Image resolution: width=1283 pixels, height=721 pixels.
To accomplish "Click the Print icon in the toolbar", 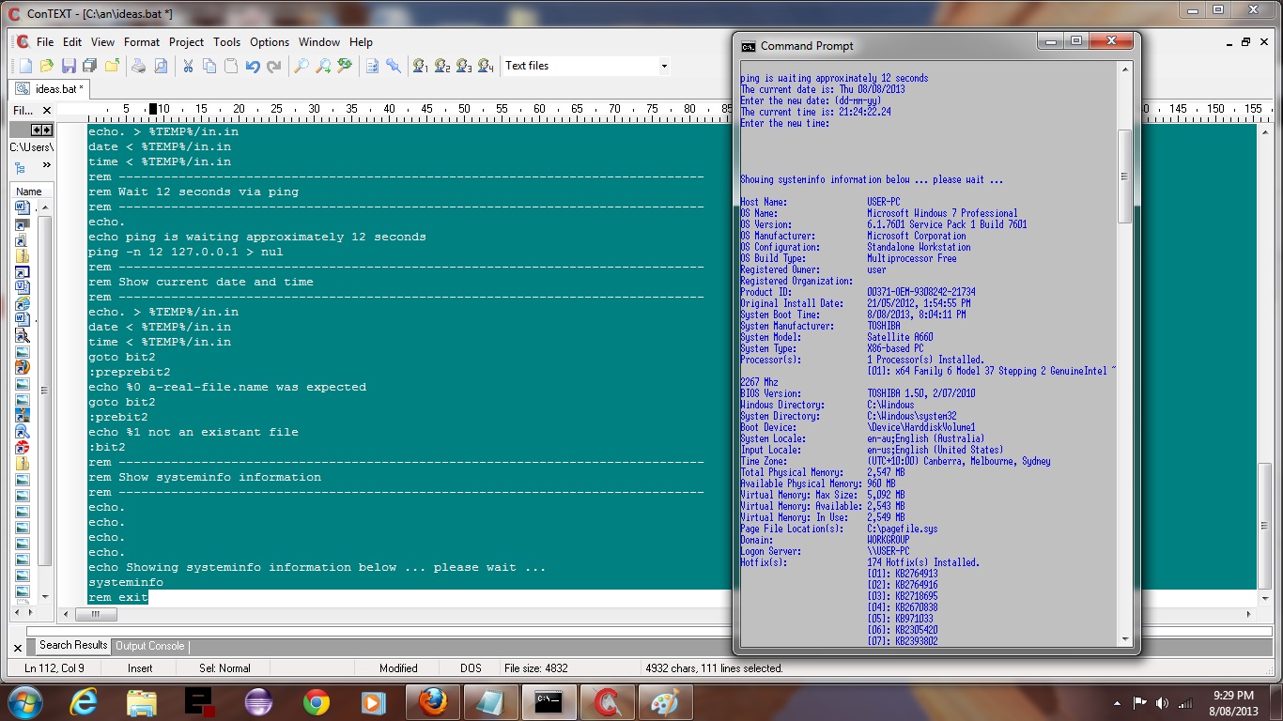I will (139, 66).
